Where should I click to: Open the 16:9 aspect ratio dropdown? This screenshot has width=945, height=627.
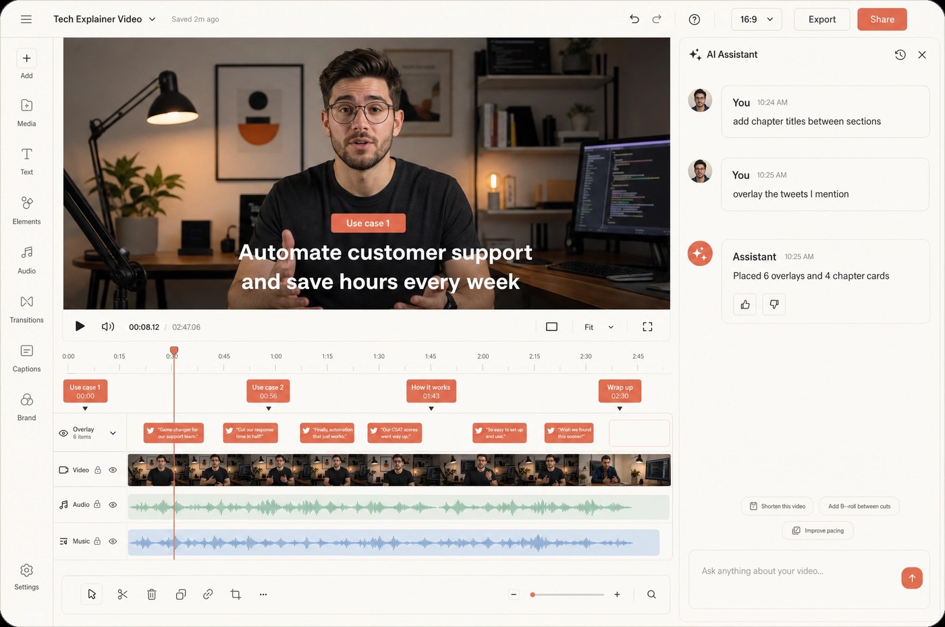[756, 20]
